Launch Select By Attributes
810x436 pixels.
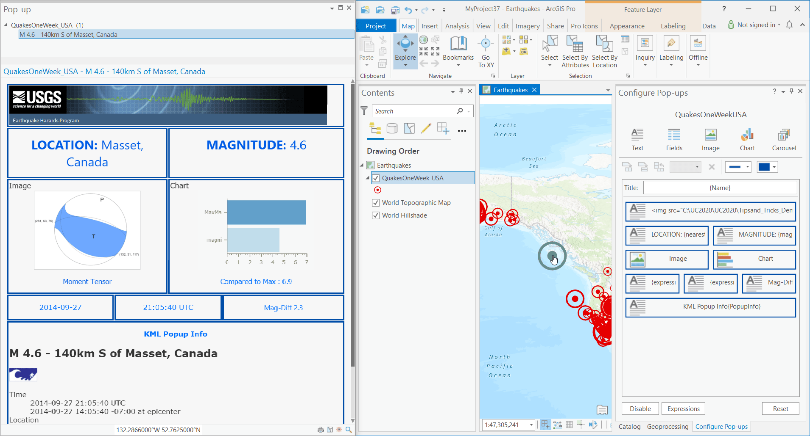tap(575, 51)
